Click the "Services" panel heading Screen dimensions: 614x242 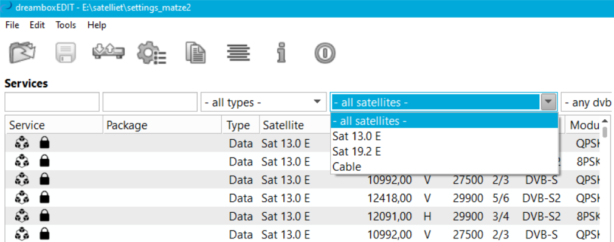(x=26, y=83)
